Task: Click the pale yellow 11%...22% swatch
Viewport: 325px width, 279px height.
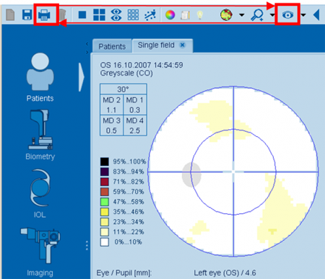Action: click(105, 232)
